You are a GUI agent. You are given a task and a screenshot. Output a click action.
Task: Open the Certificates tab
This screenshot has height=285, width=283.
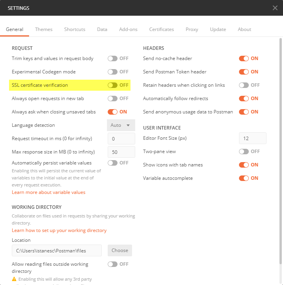(161, 29)
